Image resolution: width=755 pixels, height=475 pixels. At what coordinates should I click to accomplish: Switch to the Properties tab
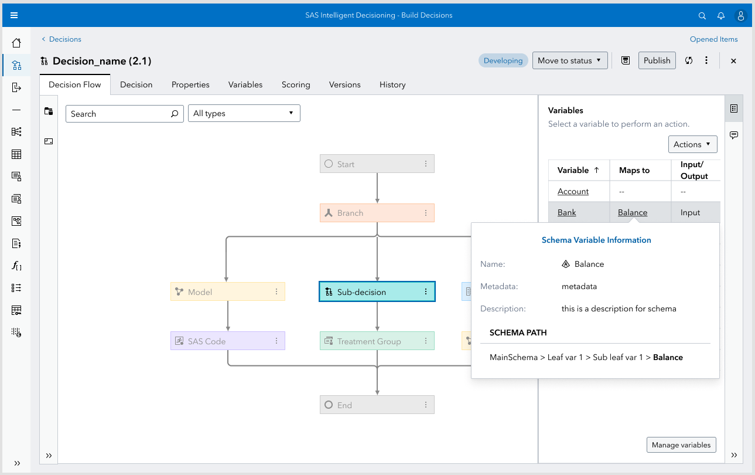coord(190,84)
